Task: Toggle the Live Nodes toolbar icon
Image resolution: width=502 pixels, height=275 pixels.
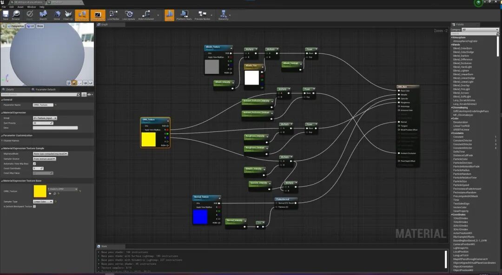Action: point(114,15)
